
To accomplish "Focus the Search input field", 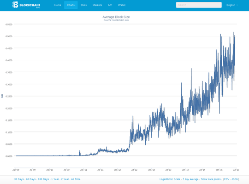I will (199, 5).
